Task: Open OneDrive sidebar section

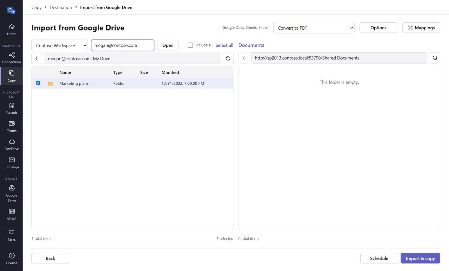Action: pyautogui.click(x=12, y=145)
